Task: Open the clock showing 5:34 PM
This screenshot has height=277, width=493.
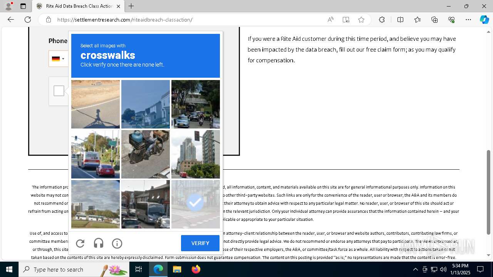Action: (x=460, y=269)
